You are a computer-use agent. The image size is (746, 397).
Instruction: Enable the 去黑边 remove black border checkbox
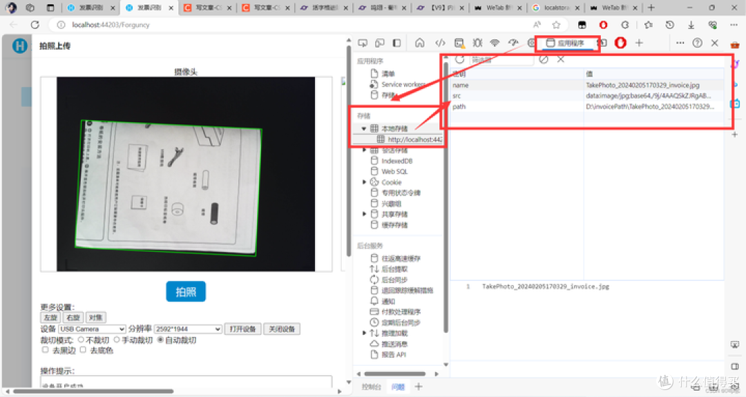45,350
